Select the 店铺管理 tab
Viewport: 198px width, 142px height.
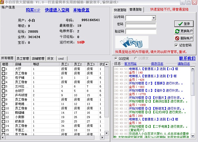click(x=38, y=58)
